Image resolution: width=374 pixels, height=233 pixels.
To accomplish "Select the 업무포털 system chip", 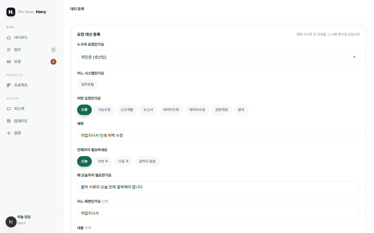I will 88,85.
